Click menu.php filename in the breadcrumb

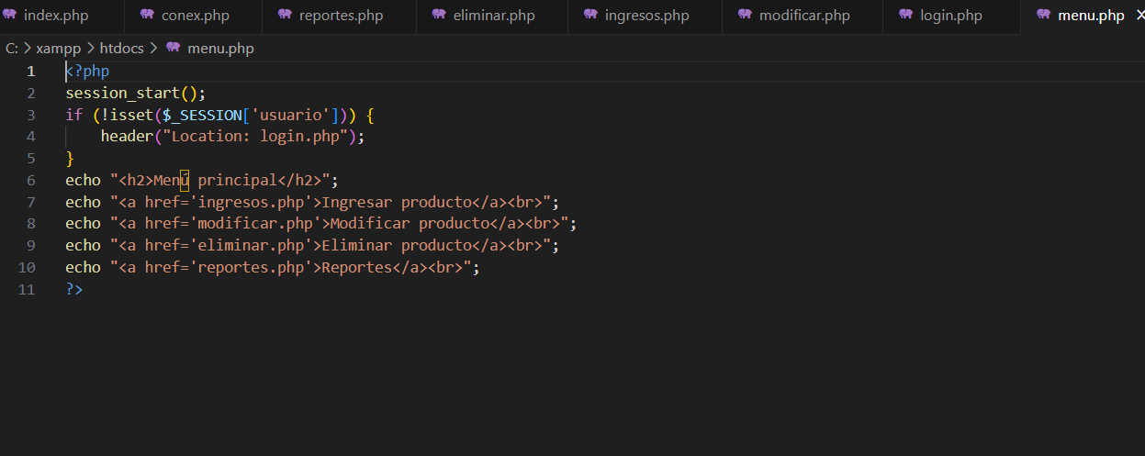click(220, 49)
